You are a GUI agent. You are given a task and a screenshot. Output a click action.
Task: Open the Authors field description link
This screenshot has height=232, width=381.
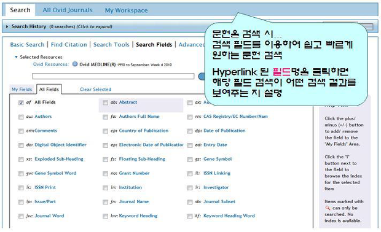point(43,116)
